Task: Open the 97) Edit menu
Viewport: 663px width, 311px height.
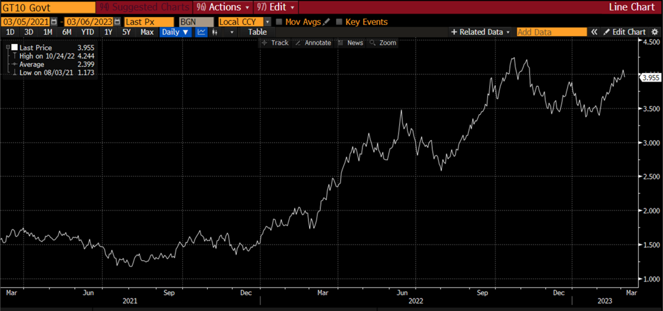Action: (x=276, y=7)
